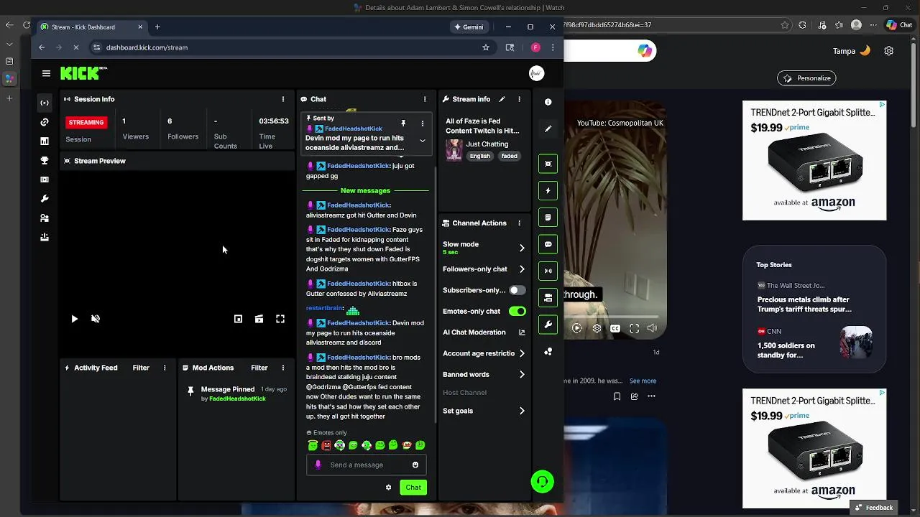Open picture-in-picture for stream preview
Screen dimensions: 920x517
238,319
